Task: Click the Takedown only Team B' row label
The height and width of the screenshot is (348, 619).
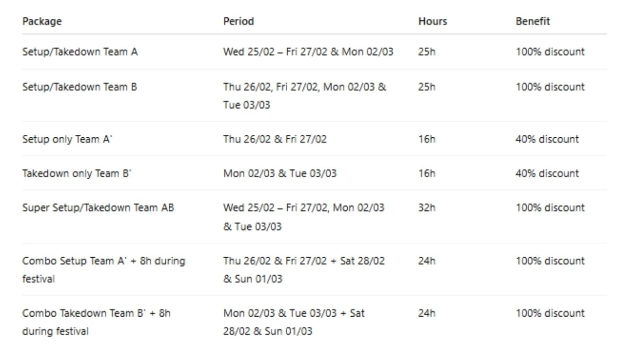Action: [x=76, y=174]
